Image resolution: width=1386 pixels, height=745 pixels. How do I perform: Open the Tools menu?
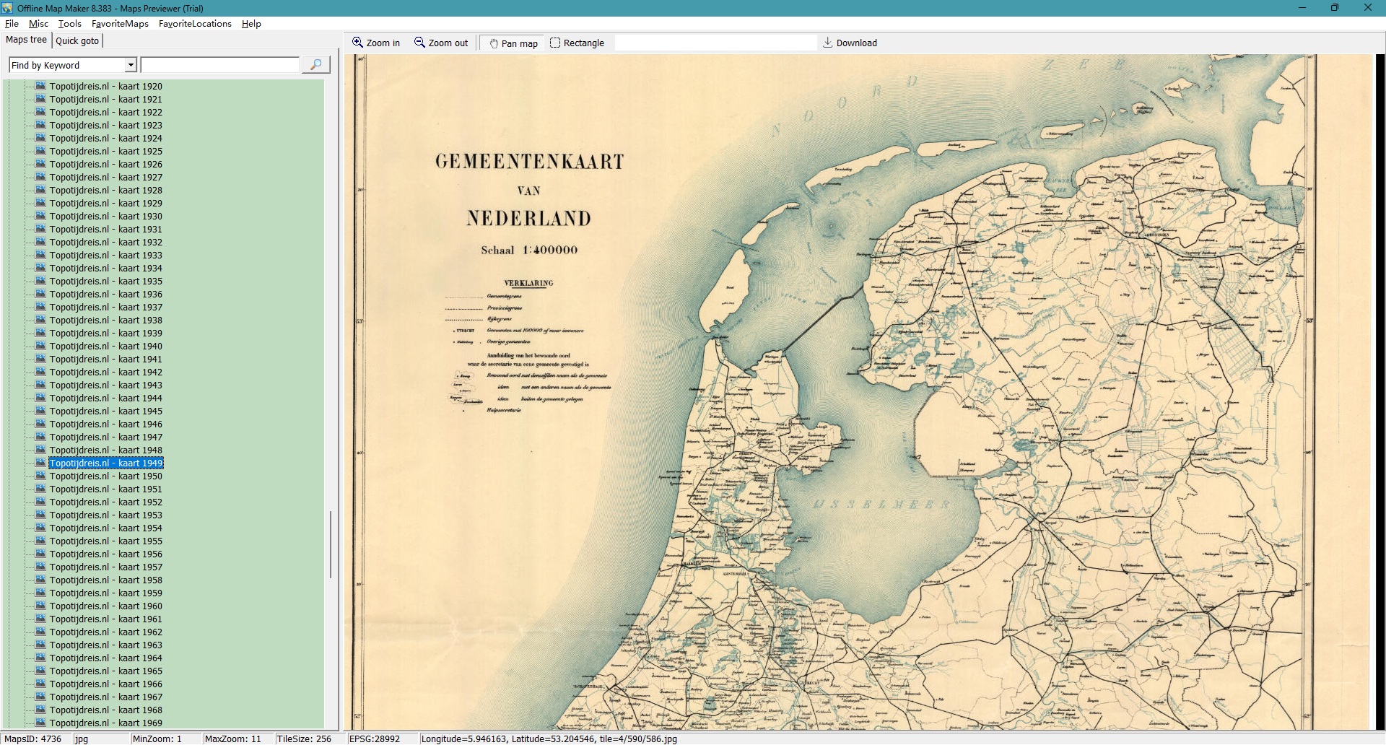tap(69, 24)
